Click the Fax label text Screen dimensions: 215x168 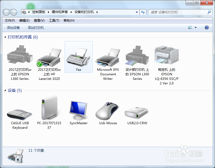click(x=79, y=70)
